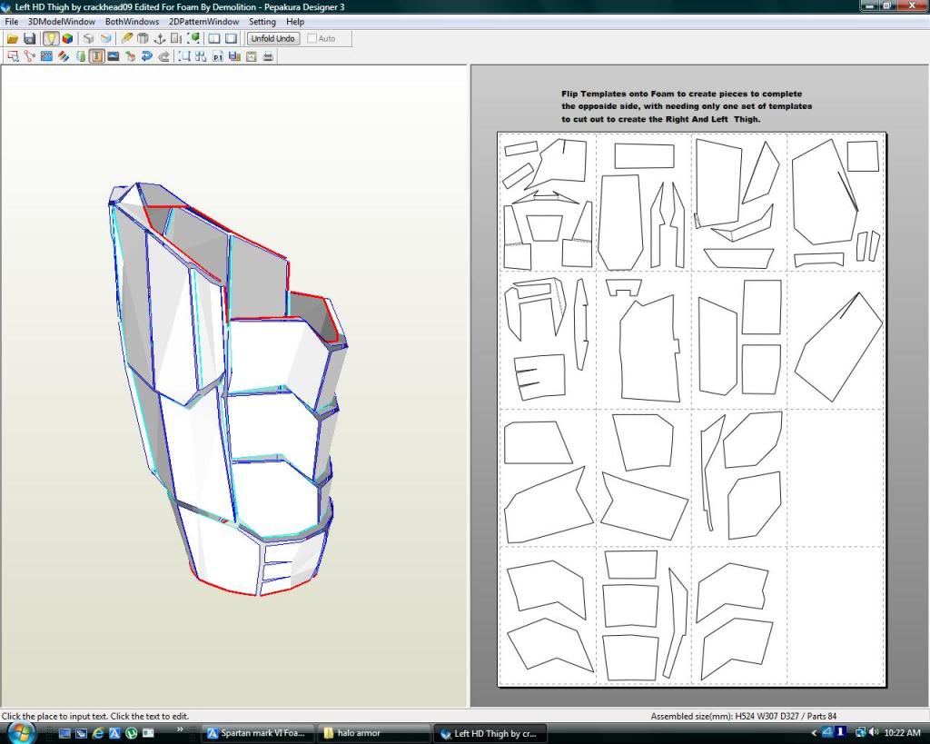Click the select-with-cursor rectangle tool icon
Screen dimensions: 930x744
pyautogui.click(x=13, y=56)
